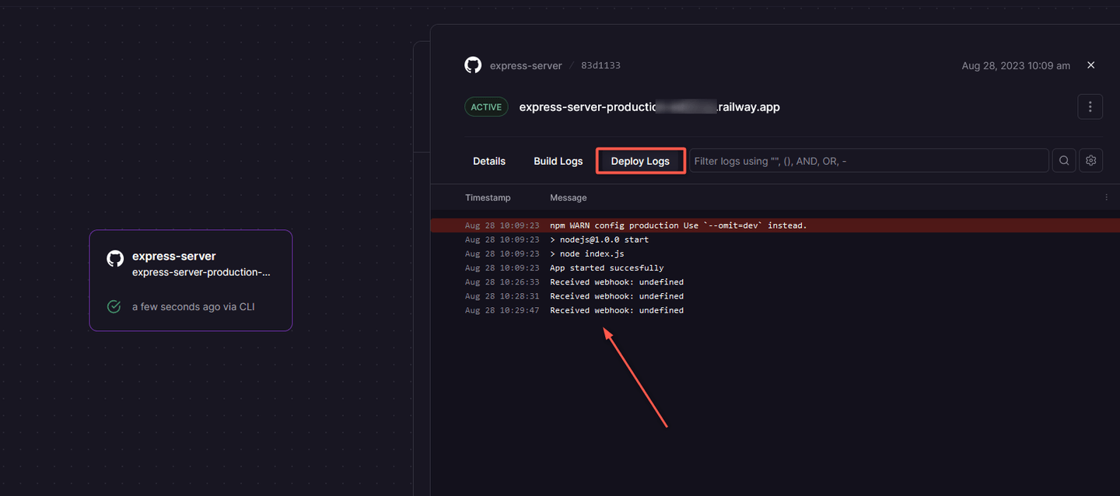This screenshot has height=496, width=1120.
Task: Select last Received webhook log entry
Action: pyautogui.click(x=616, y=310)
